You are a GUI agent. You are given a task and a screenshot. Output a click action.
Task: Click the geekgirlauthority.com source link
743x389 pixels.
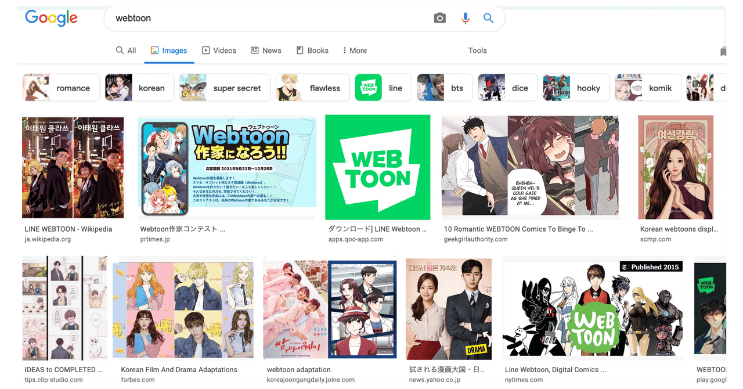point(475,239)
